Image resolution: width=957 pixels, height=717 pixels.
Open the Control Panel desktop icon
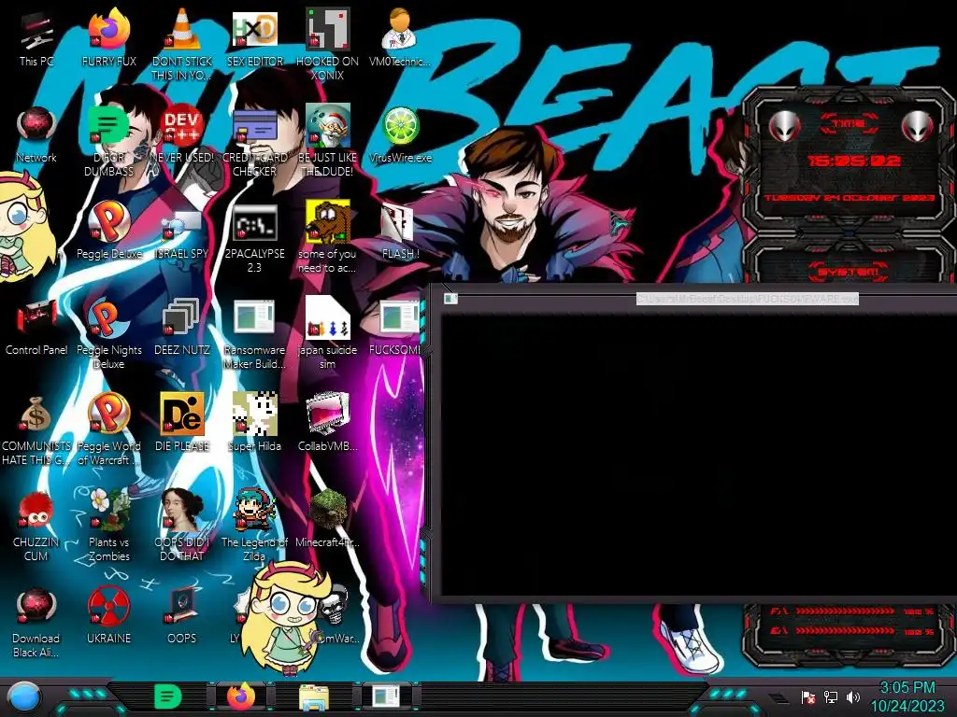click(36, 327)
